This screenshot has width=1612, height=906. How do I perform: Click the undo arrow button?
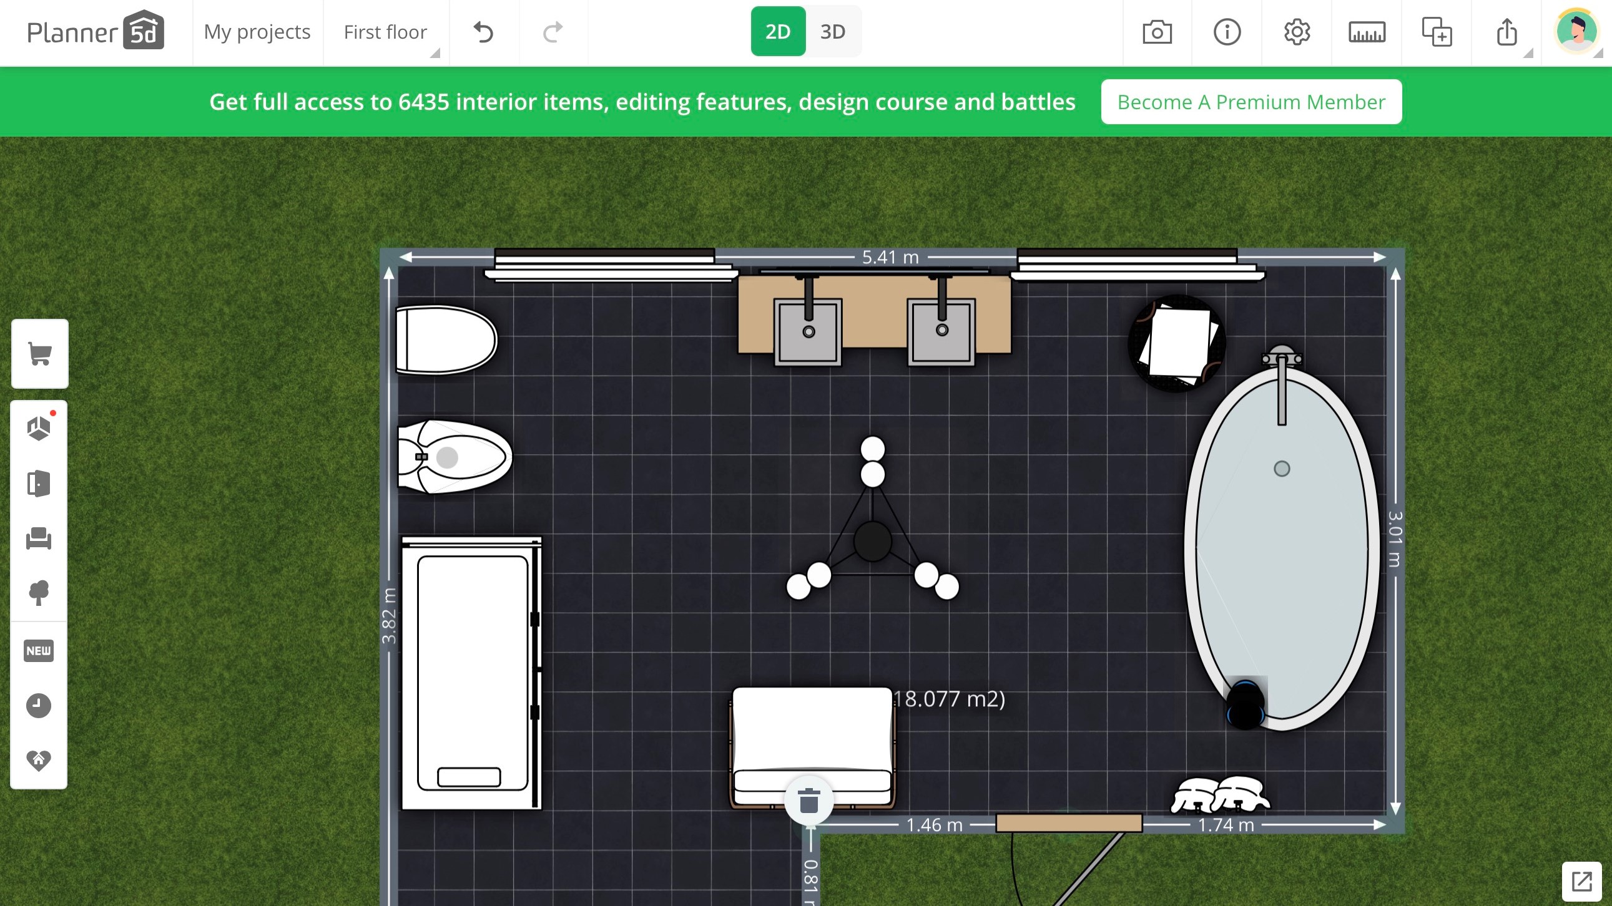tap(483, 32)
